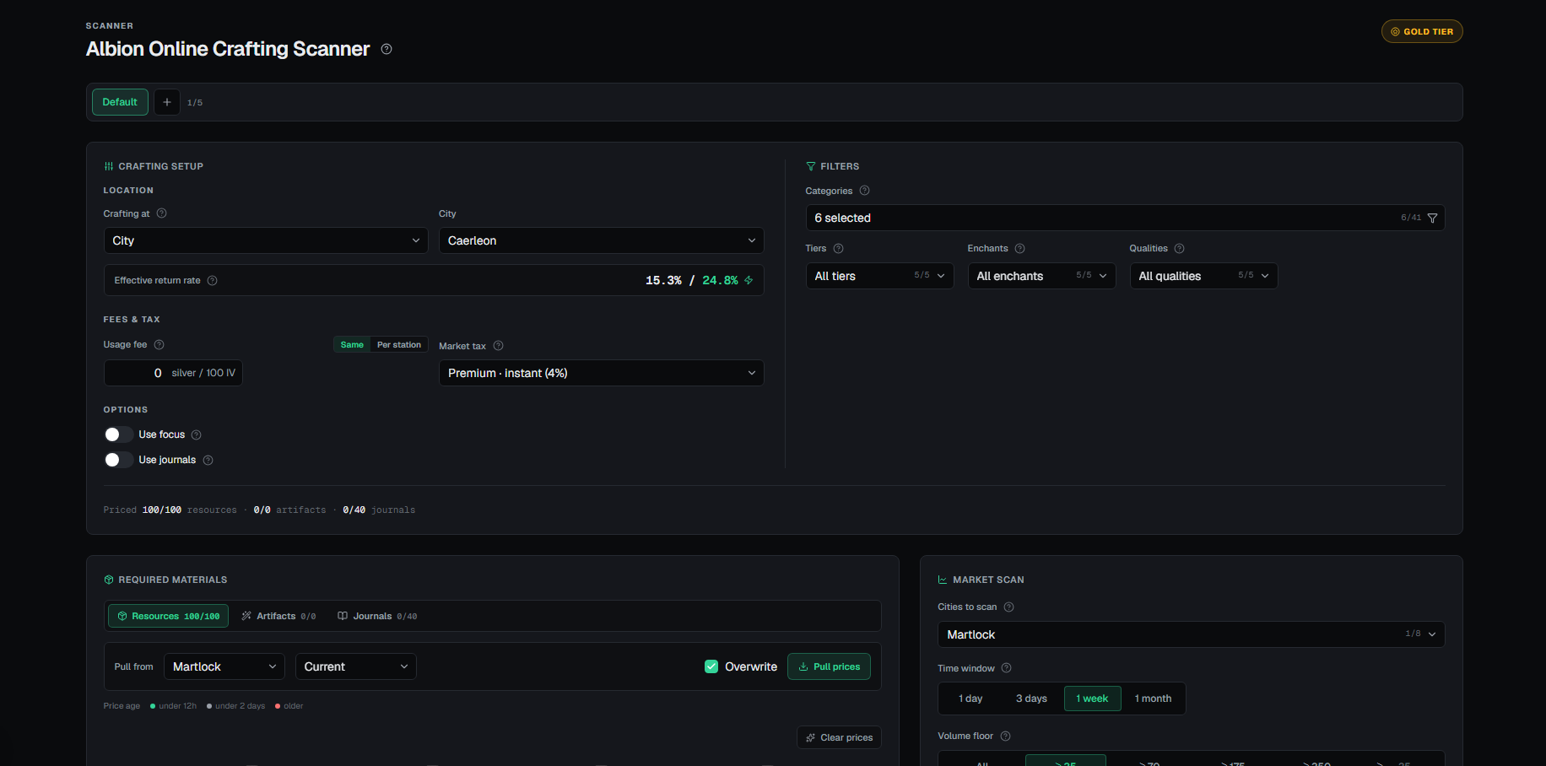1546x766 pixels.
Task: Click Required Materials cube icon
Action: pos(109,580)
